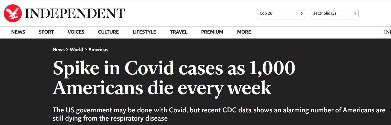This screenshot has height=125, width=391.
Task: Select VOICES from the navigation bar
Action: pyautogui.click(x=76, y=32)
